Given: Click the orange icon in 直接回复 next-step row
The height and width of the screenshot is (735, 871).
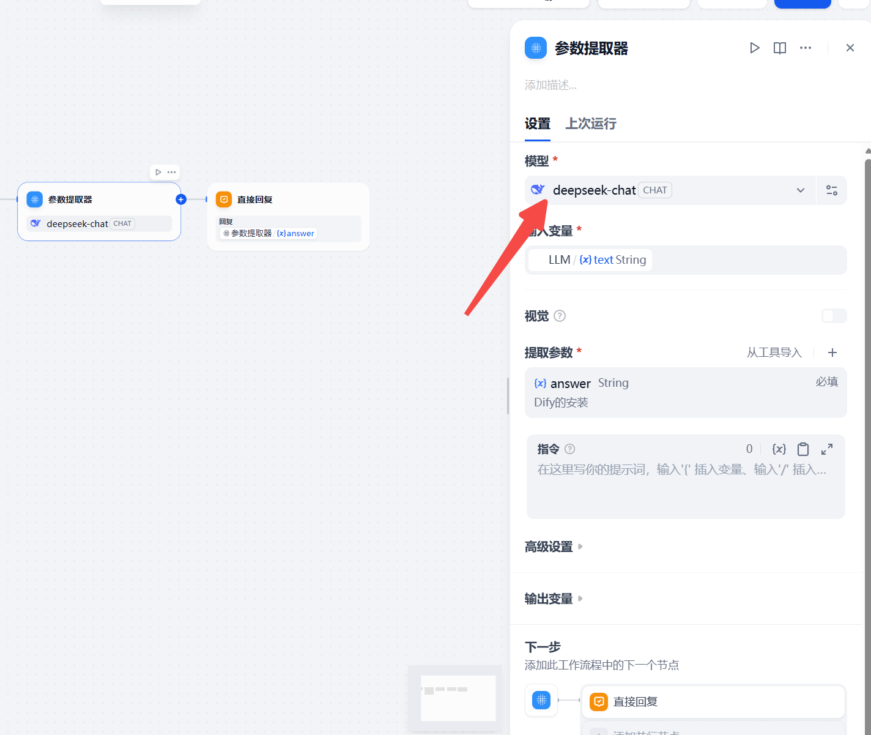Looking at the screenshot, I should (x=599, y=701).
